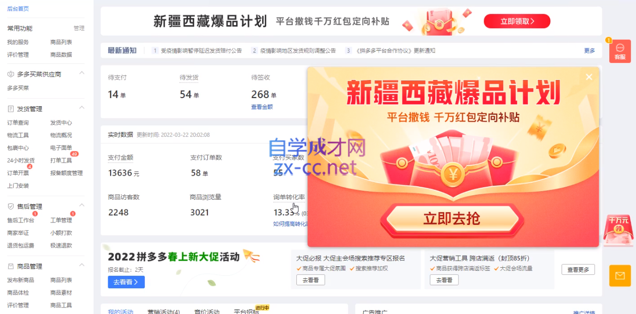Screen dimensions: 636x314
Task: Collapse the 发货管理 menu group
Action: [x=82, y=108]
